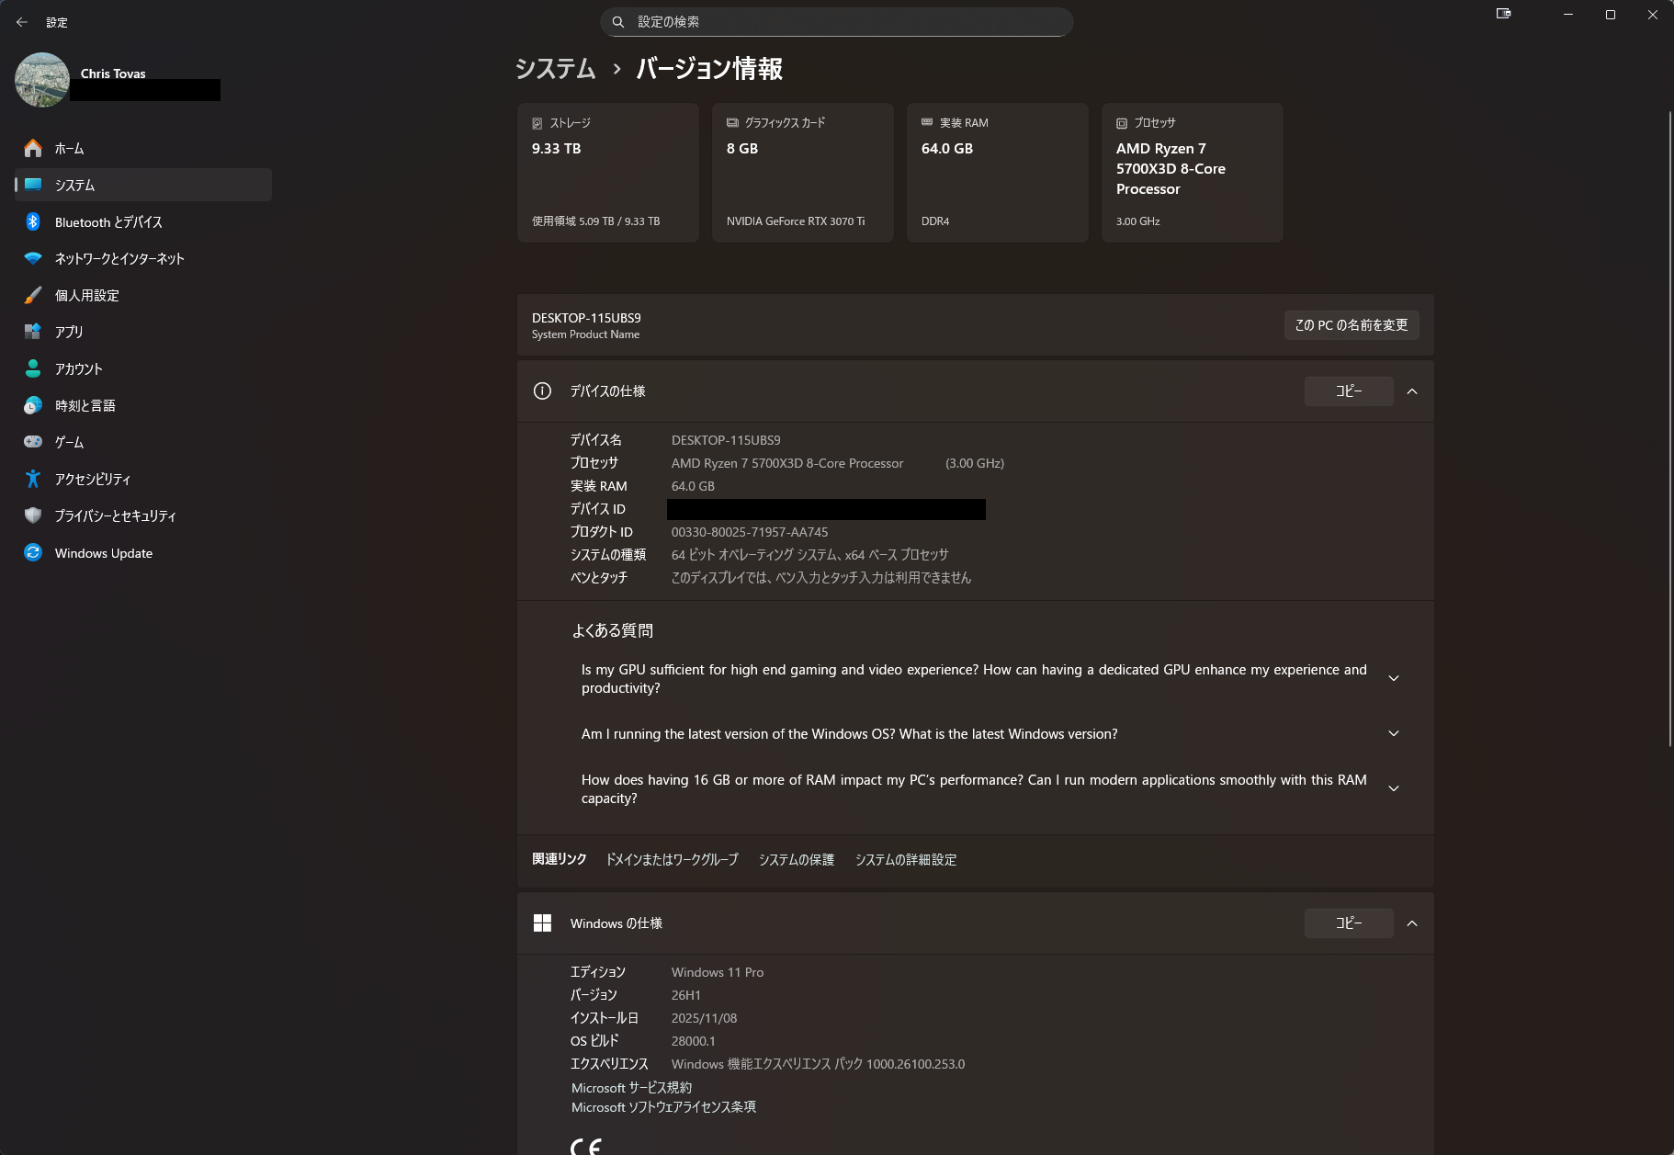Viewport: 1674px width, 1155px height.
Task: Click the 個人用設定 paintbrush icon
Action: 33,295
